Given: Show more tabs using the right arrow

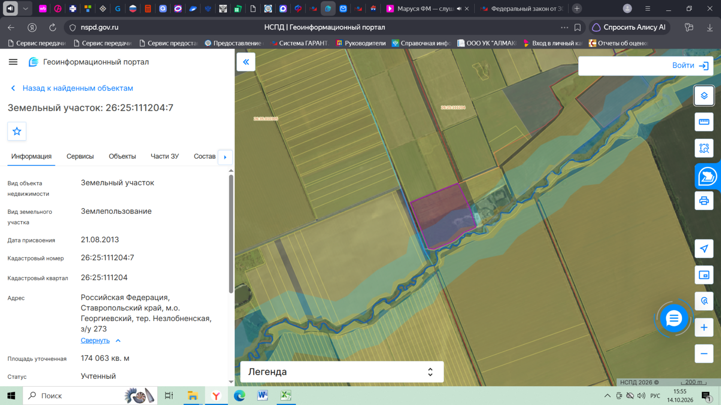Looking at the screenshot, I should click(x=225, y=157).
